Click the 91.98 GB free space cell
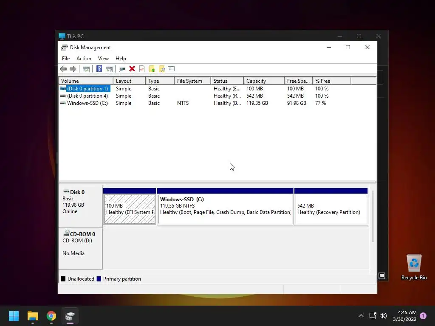The width and height of the screenshot is (435, 326). pyautogui.click(x=297, y=103)
